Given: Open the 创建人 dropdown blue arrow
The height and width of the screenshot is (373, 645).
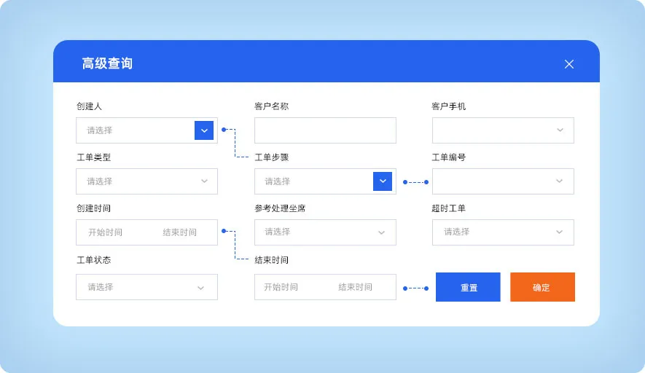Looking at the screenshot, I should (204, 130).
